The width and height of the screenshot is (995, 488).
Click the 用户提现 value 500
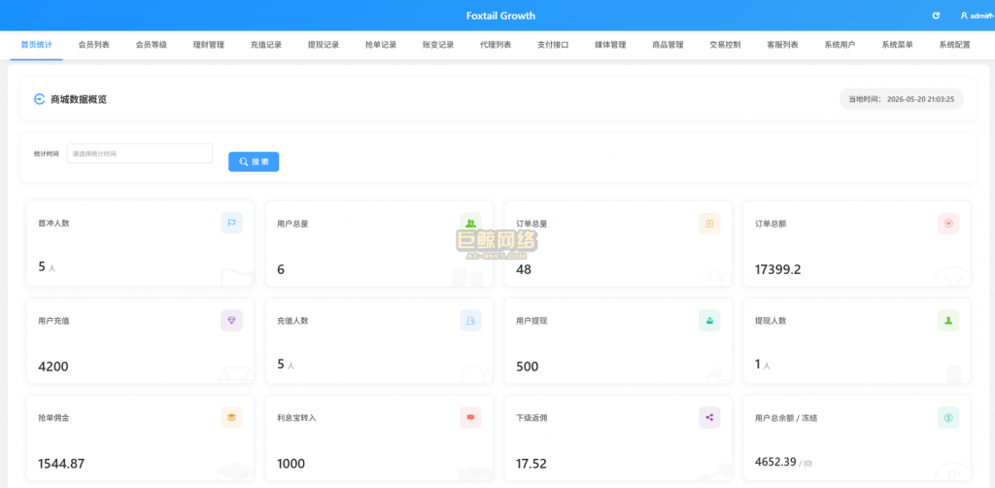(x=528, y=366)
